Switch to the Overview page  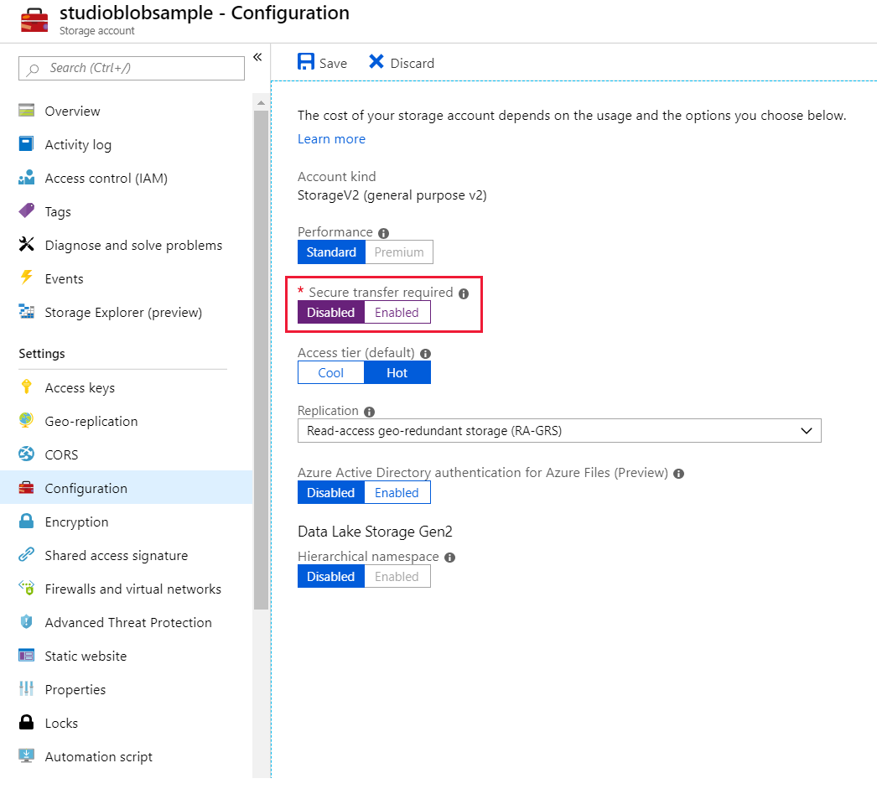tap(75, 111)
